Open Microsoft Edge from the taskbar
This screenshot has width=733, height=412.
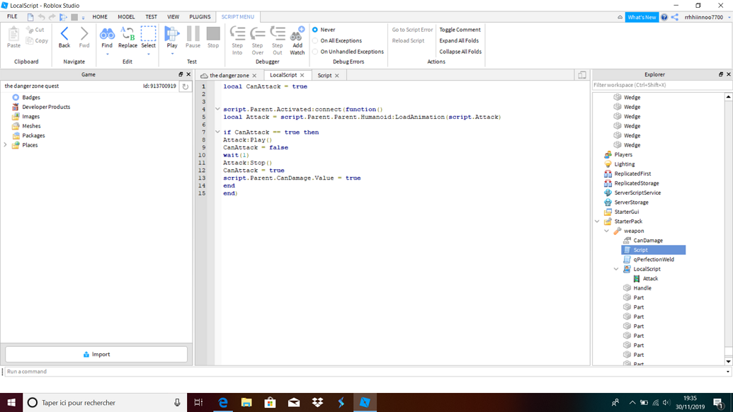(222, 402)
